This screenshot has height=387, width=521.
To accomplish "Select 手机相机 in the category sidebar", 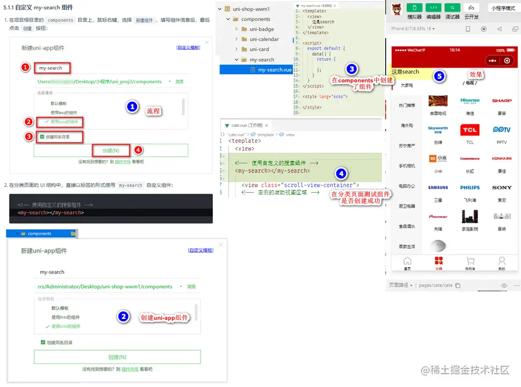I will tap(407, 166).
